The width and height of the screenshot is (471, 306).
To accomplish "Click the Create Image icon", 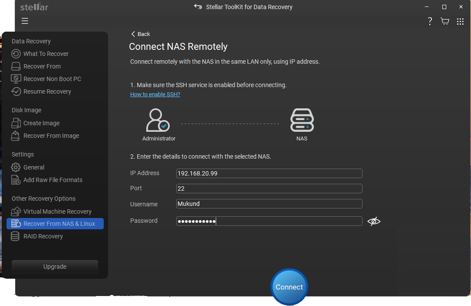I will [x=16, y=123].
